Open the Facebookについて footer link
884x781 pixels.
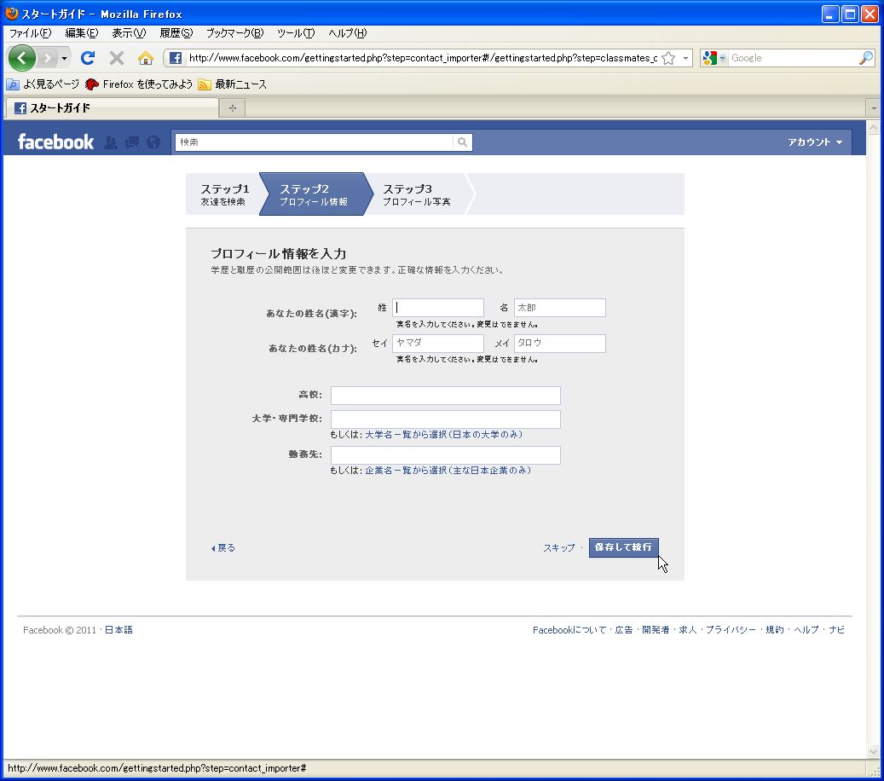(569, 630)
